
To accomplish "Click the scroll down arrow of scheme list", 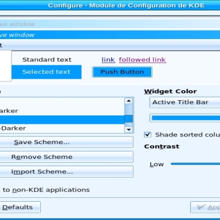I will pyautogui.click(x=129, y=130).
